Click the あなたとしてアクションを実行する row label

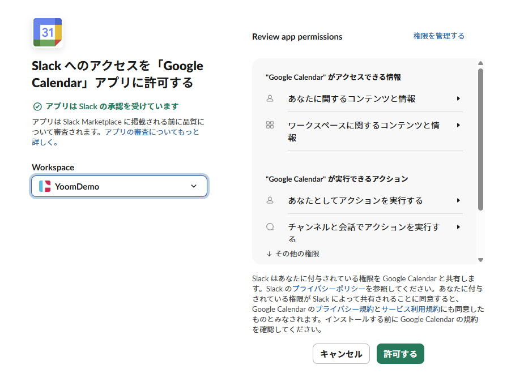tap(356, 201)
